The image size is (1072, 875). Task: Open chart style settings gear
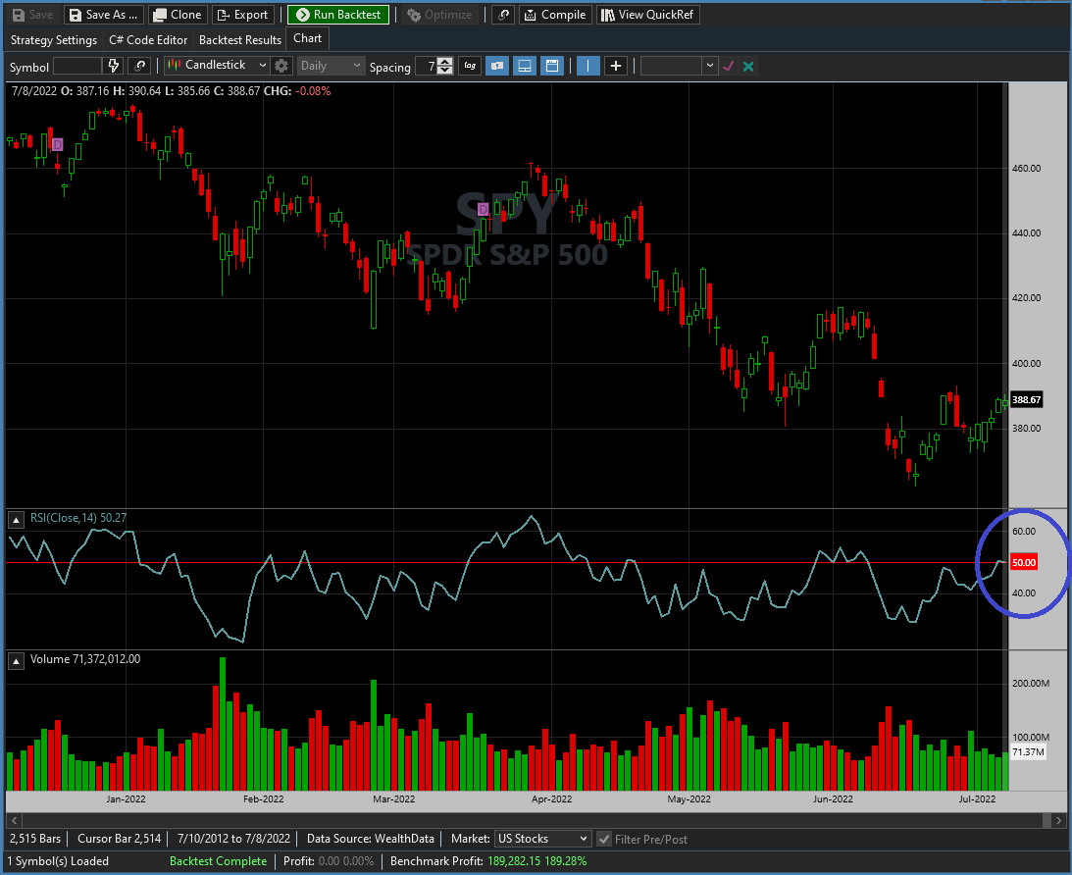click(x=281, y=66)
